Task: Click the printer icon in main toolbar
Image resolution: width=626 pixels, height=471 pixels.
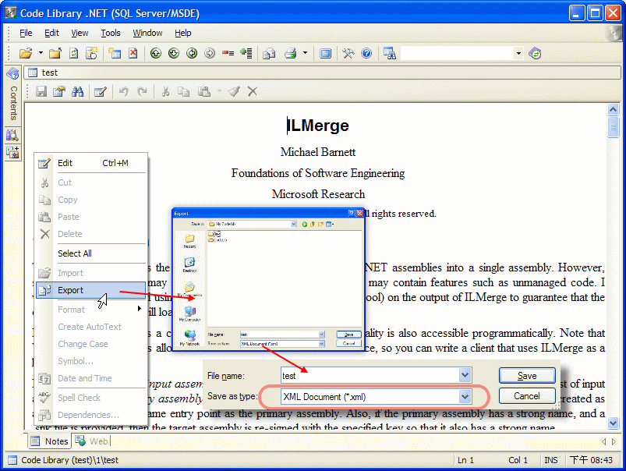Action: (x=291, y=53)
